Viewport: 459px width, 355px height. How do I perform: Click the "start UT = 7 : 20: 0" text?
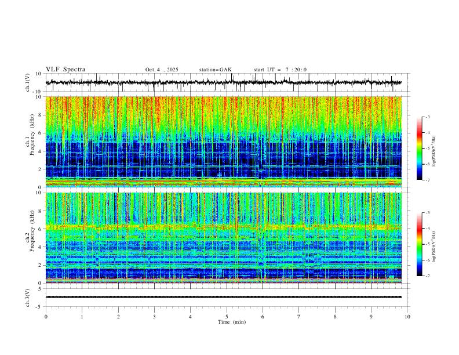[280, 70]
